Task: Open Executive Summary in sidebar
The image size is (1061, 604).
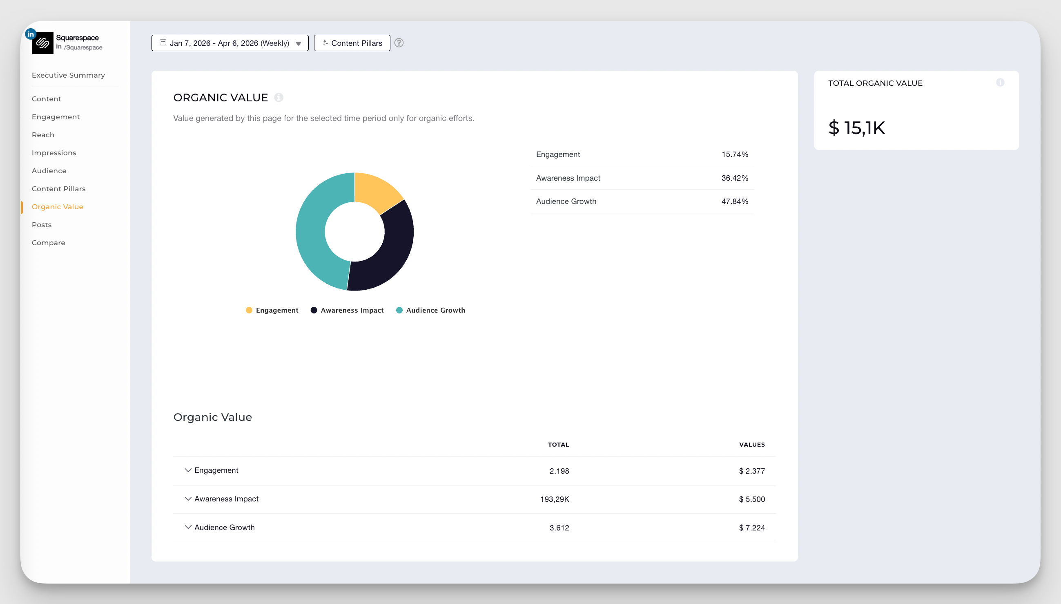Action: pos(68,75)
